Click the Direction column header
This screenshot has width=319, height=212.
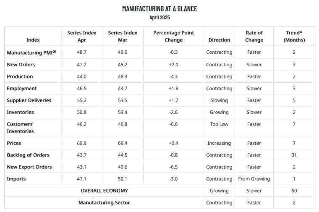219,40
